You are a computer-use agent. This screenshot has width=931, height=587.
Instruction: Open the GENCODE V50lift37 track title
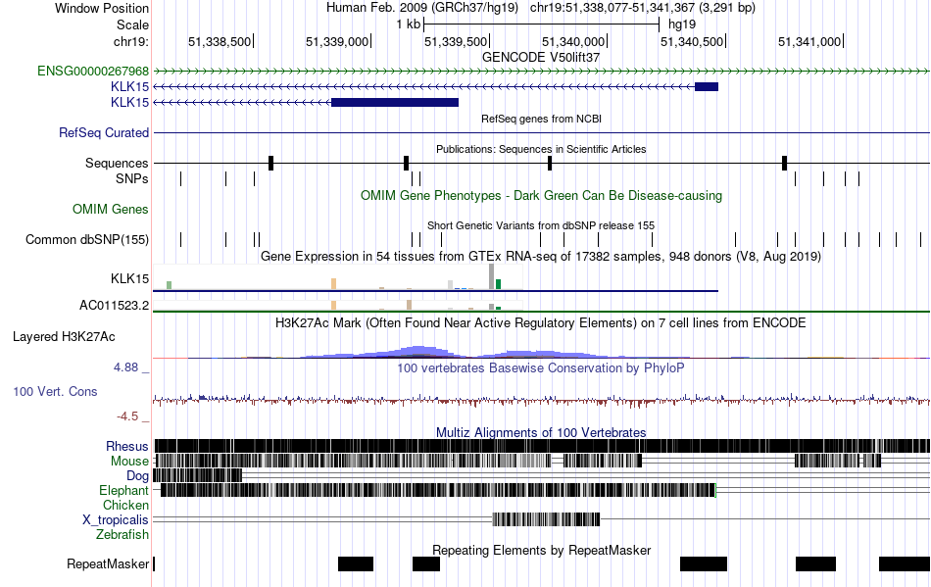(x=541, y=58)
